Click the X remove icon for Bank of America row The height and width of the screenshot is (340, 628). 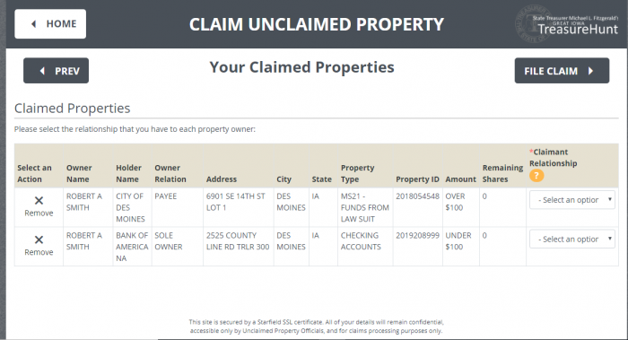pos(39,240)
